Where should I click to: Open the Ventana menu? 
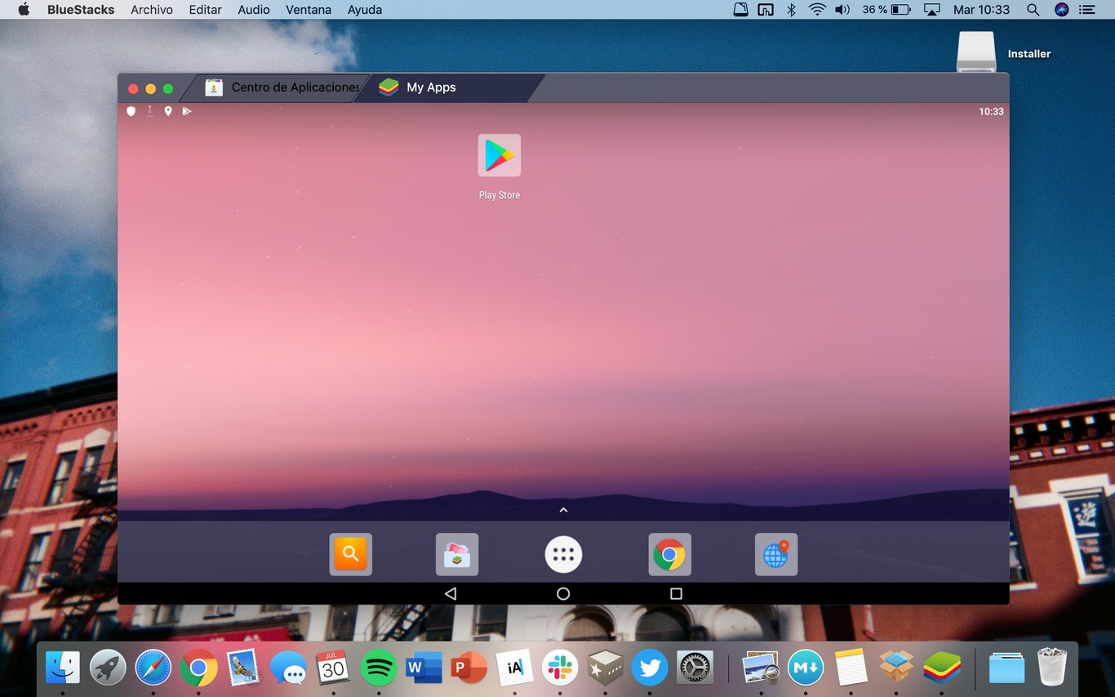(309, 10)
